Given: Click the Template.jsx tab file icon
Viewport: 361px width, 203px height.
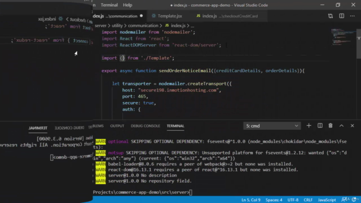Looking at the screenshot, I should click(153, 16).
